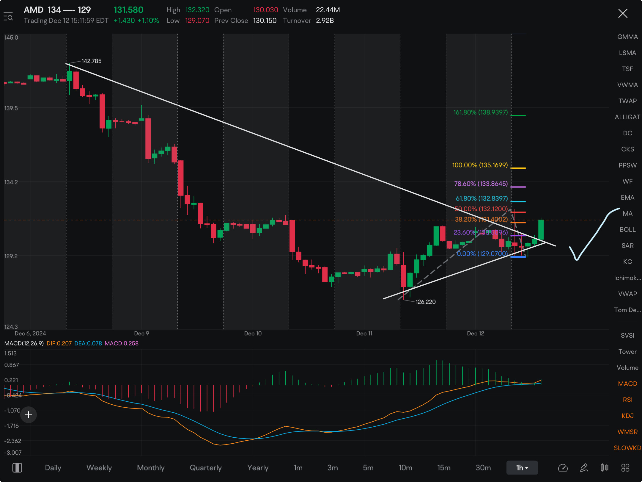Click the Dec 10 date axis marker
Screen dimensions: 642x482
(x=253, y=334)
